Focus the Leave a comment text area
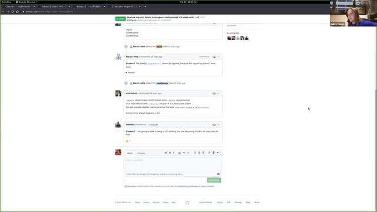 (173, 165)
